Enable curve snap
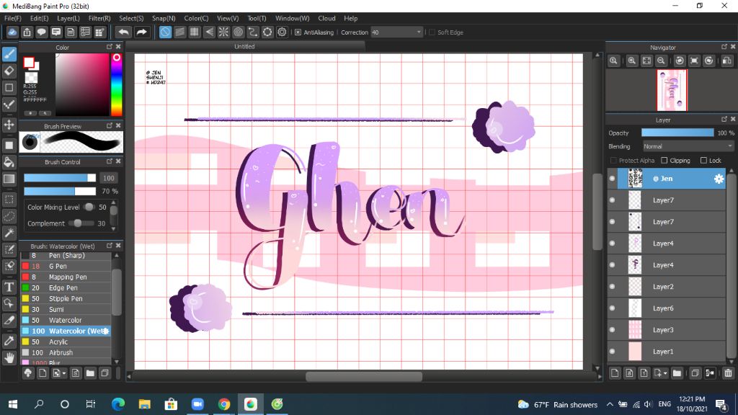The image size is (738, 415). [x=253, y=32]
